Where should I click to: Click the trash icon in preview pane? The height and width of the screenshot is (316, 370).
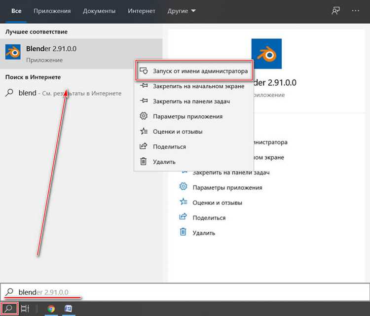coord(183,232)
